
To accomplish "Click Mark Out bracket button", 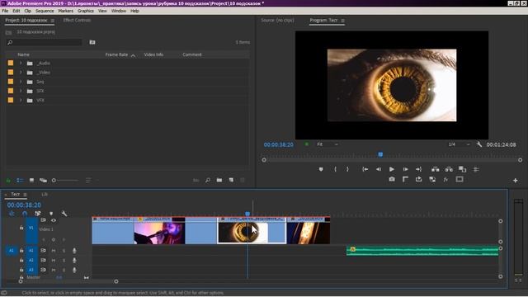I will pos(347,169).
